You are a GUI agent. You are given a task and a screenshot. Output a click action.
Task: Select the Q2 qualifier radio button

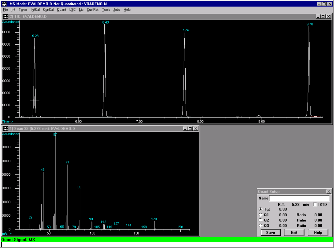click(x=260, y=220)
